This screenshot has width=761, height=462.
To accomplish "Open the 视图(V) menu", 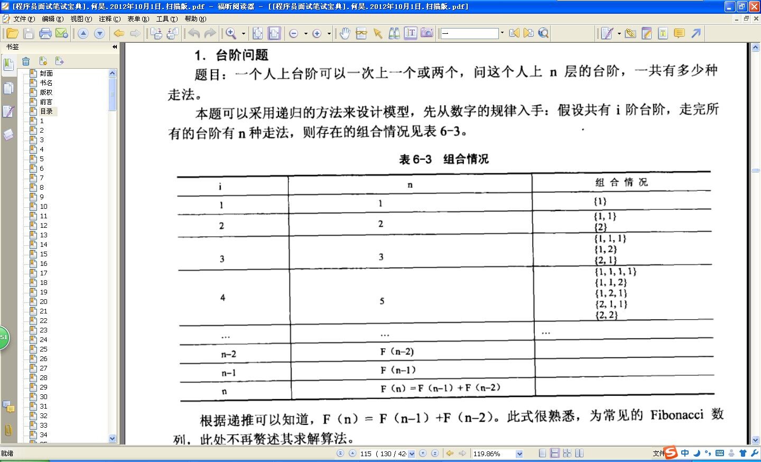I will (81, 19).
